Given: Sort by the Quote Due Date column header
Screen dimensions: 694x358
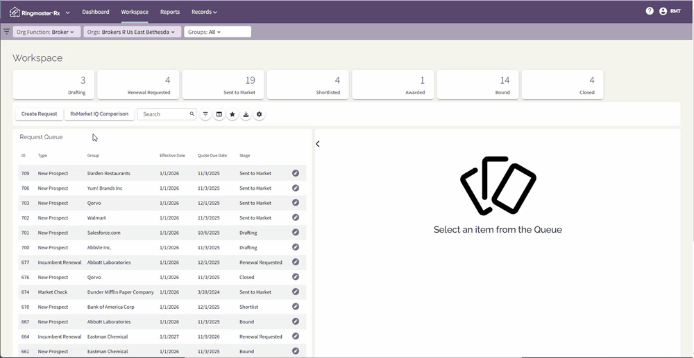Looking at the screenshot, I should click(212, 155).
